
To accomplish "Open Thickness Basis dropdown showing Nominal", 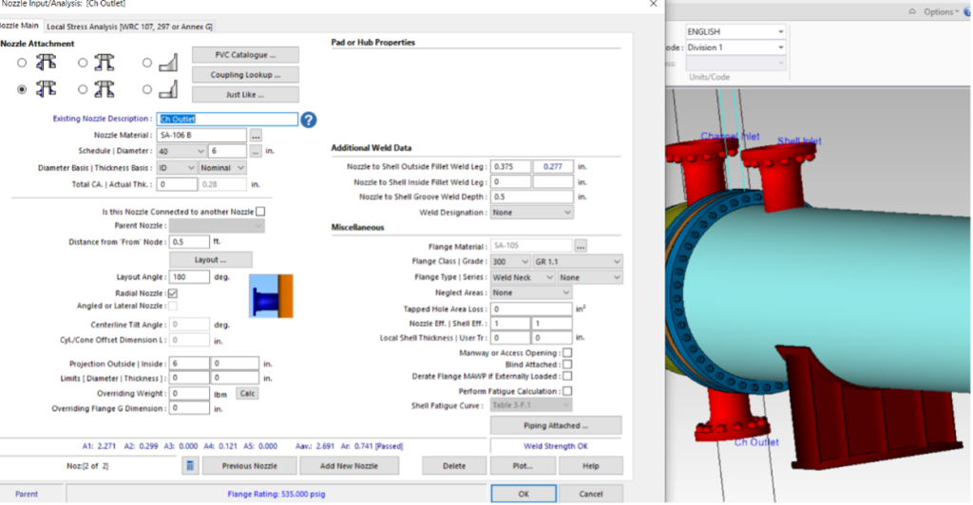I will pos(222,168).
